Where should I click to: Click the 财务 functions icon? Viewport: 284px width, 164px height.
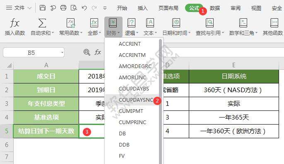(113, 23)
